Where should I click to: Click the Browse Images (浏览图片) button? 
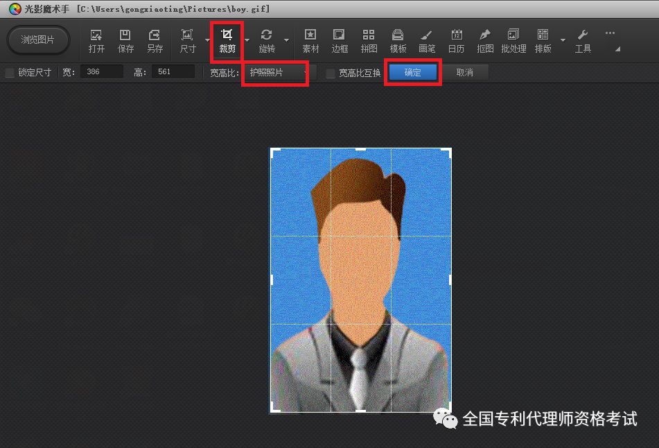[x=37, y=40]
